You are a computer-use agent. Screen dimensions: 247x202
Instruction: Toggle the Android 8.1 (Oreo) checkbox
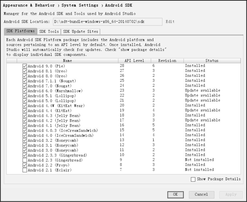(25, 71)
